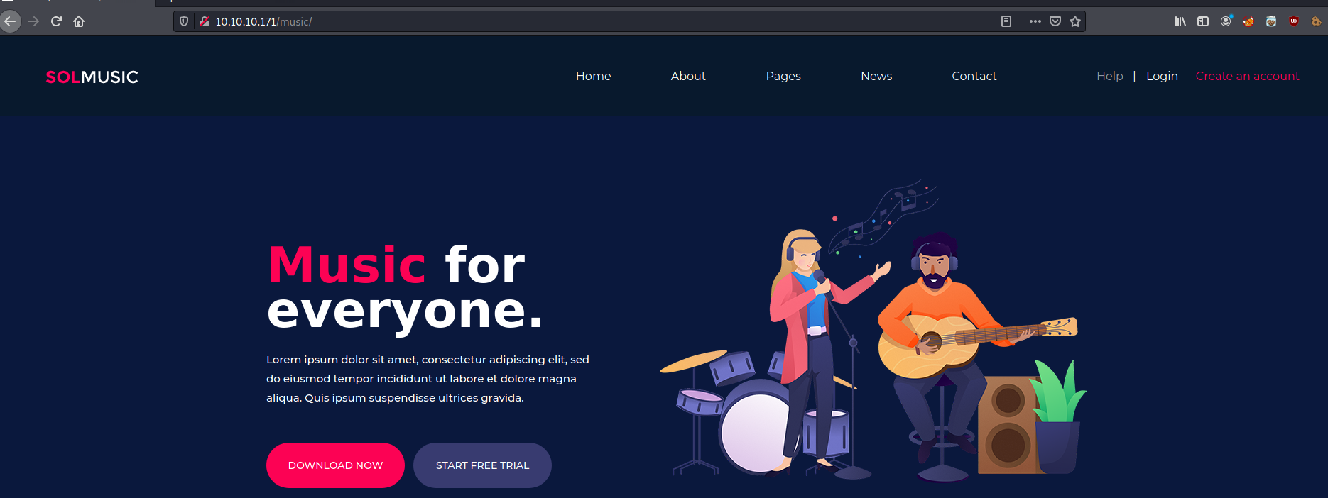Open the tracking protection shield icon

tap(184, 21)
